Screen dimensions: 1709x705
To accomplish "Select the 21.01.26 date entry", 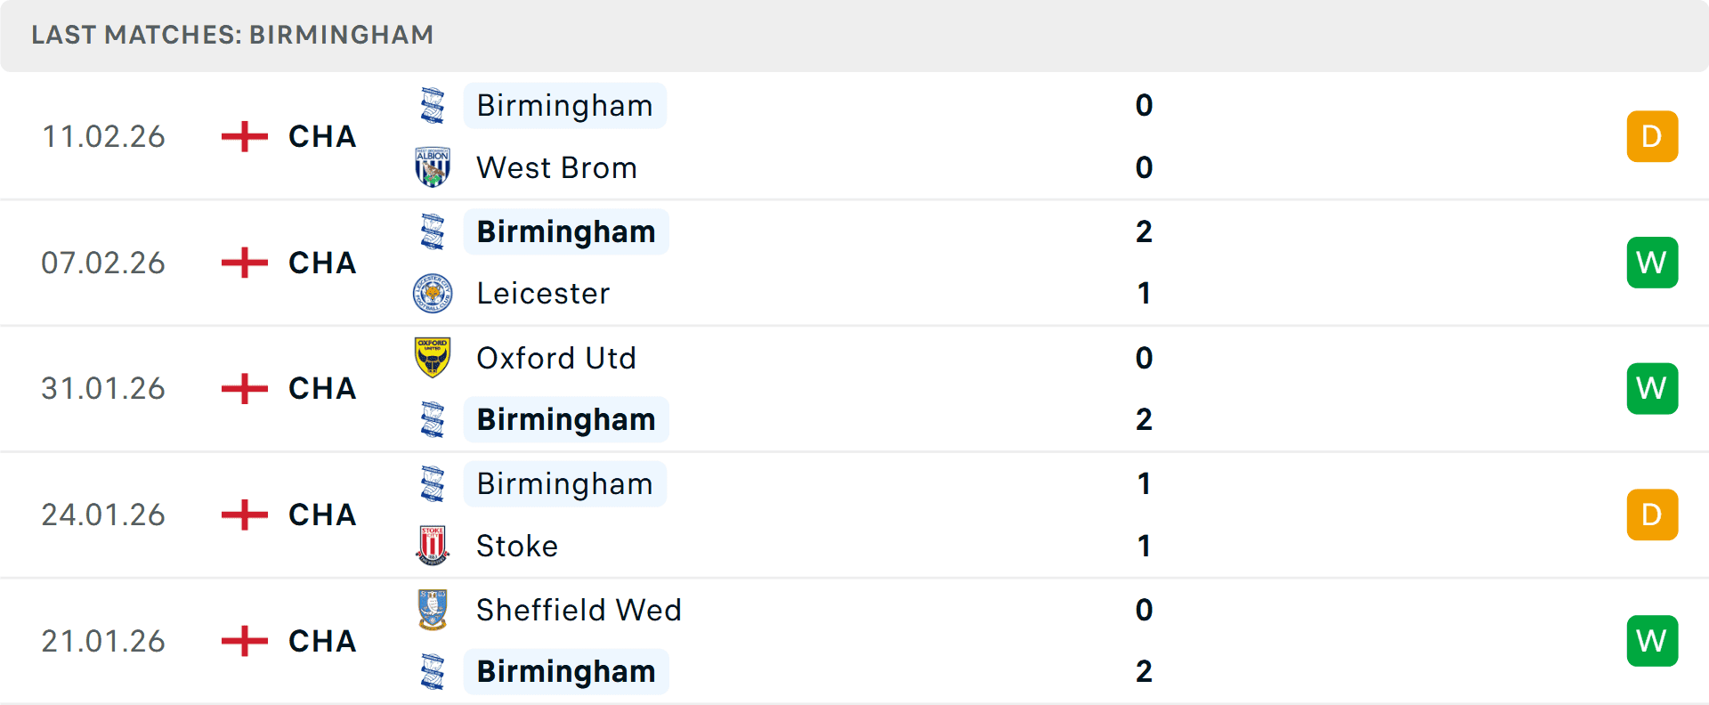I will [x=103, y=640].
